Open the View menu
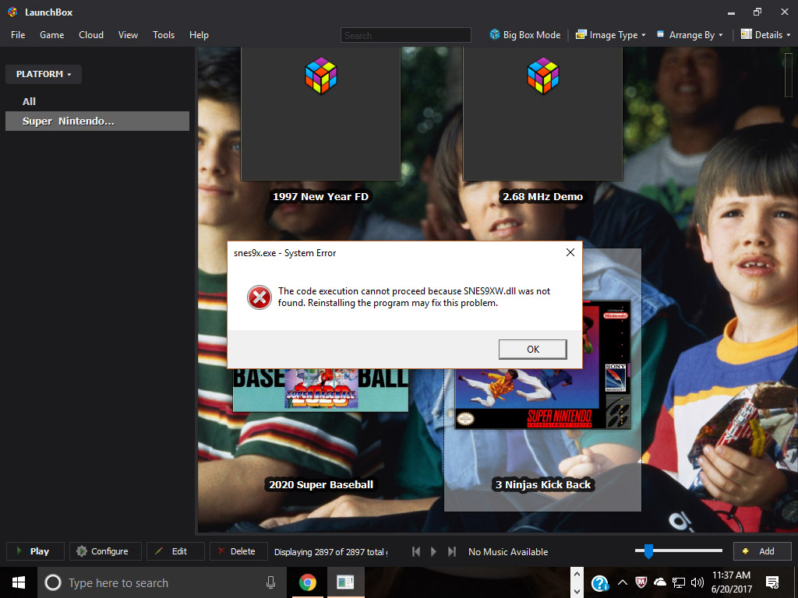798x598 pixels. click(128, 34)
